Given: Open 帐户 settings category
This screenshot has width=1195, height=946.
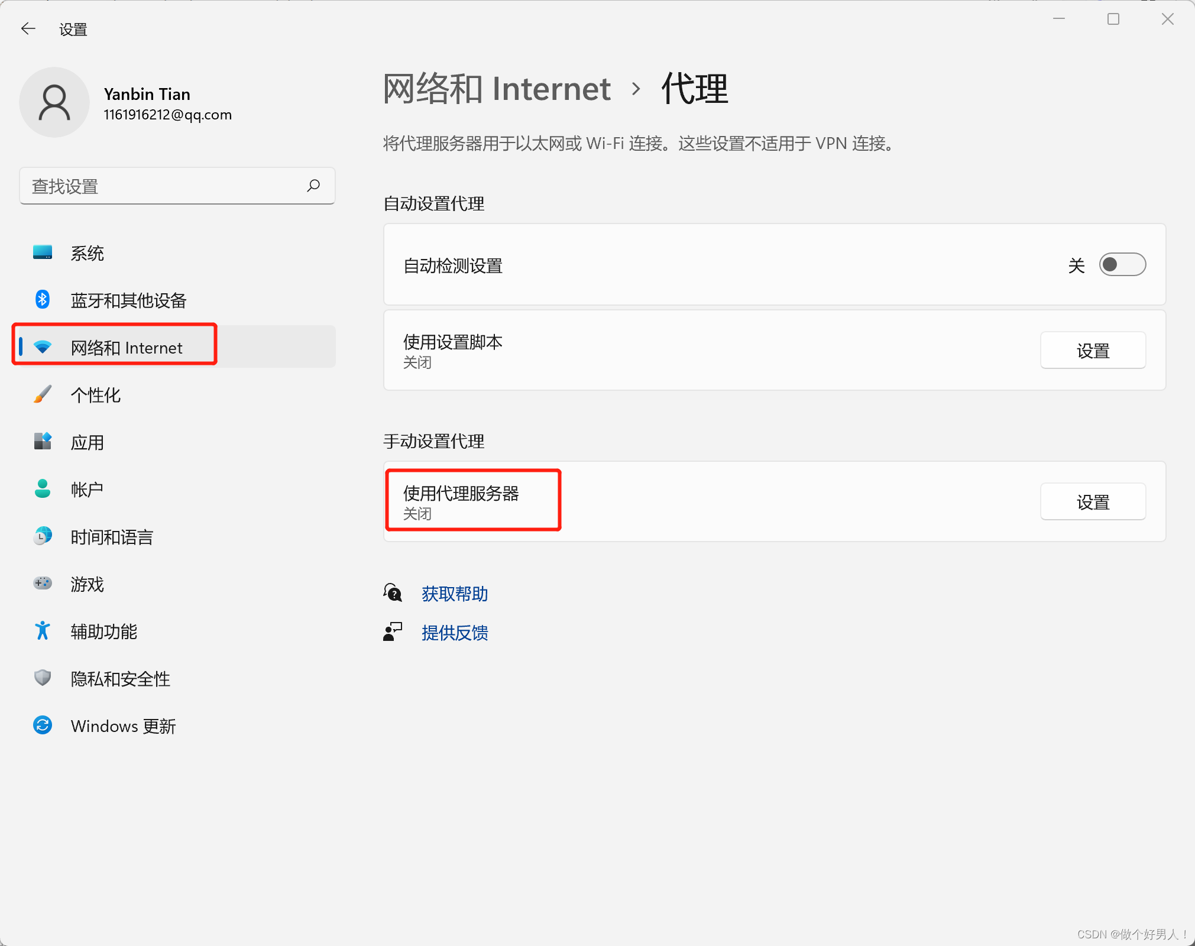Looking at the screenshot, I should (x=177, y=489).
